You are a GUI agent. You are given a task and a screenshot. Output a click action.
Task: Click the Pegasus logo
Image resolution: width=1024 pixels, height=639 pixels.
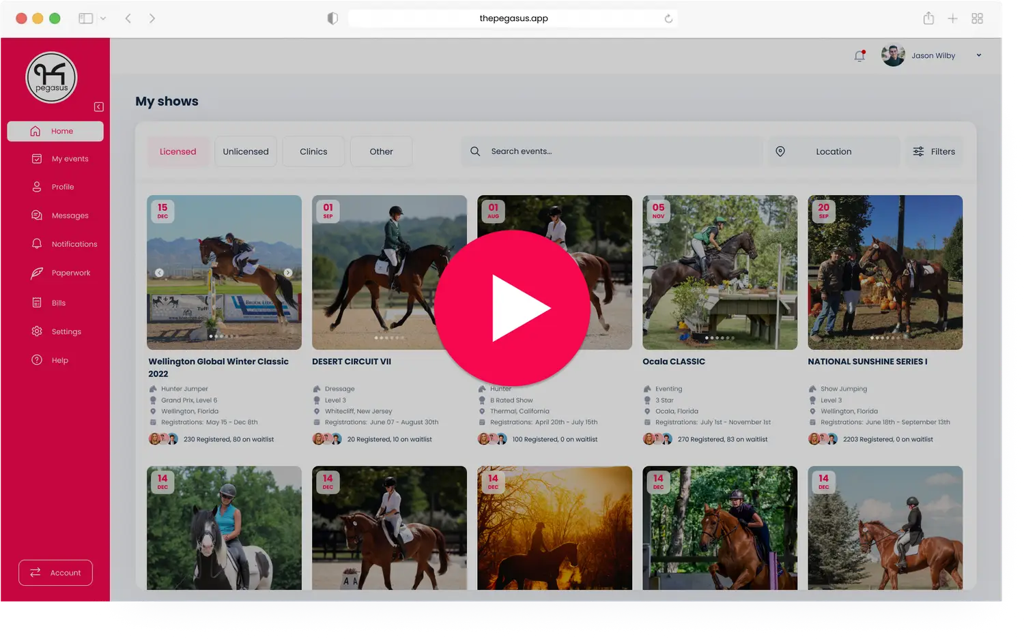(51, 78)
